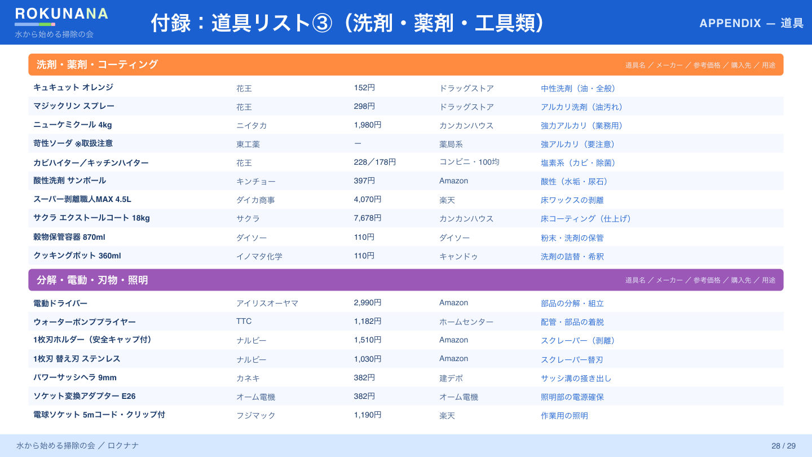The width and height of the screenshot is (812, 457).
Task: Select the パワーサッシヘラ 9mm row
Action: [x=406, y=377]
